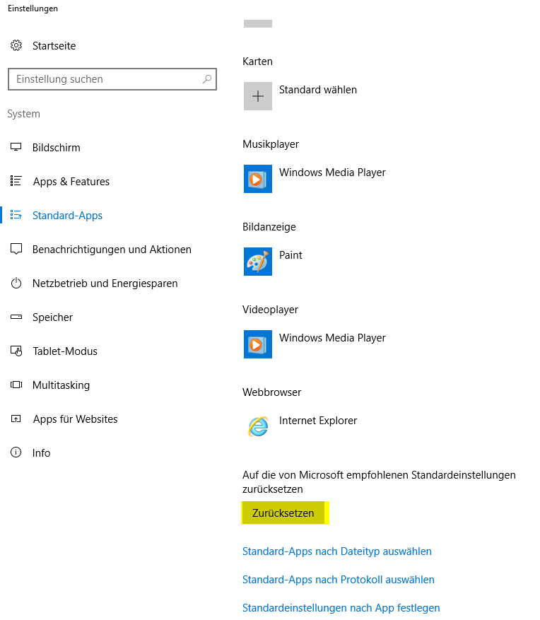The width and height of the screenshot is (540, 620).
Task: Click the Einstellung suchen search field
Action: click(x=112, y=79)
